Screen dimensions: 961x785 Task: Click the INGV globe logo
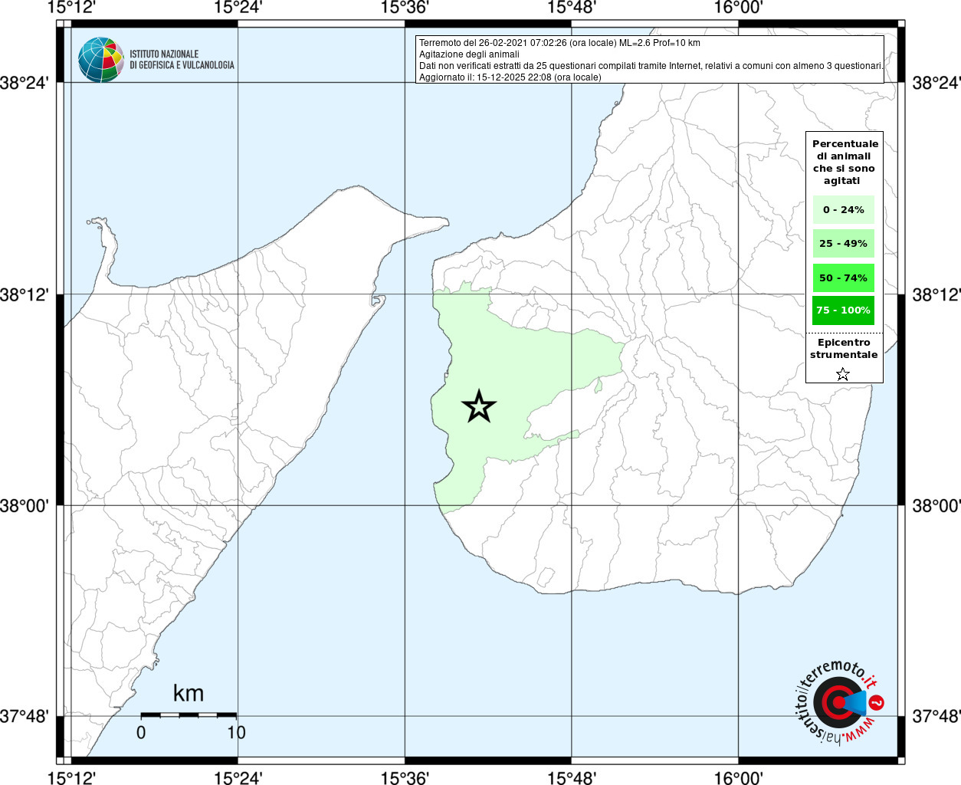click(x=101, y=60)
